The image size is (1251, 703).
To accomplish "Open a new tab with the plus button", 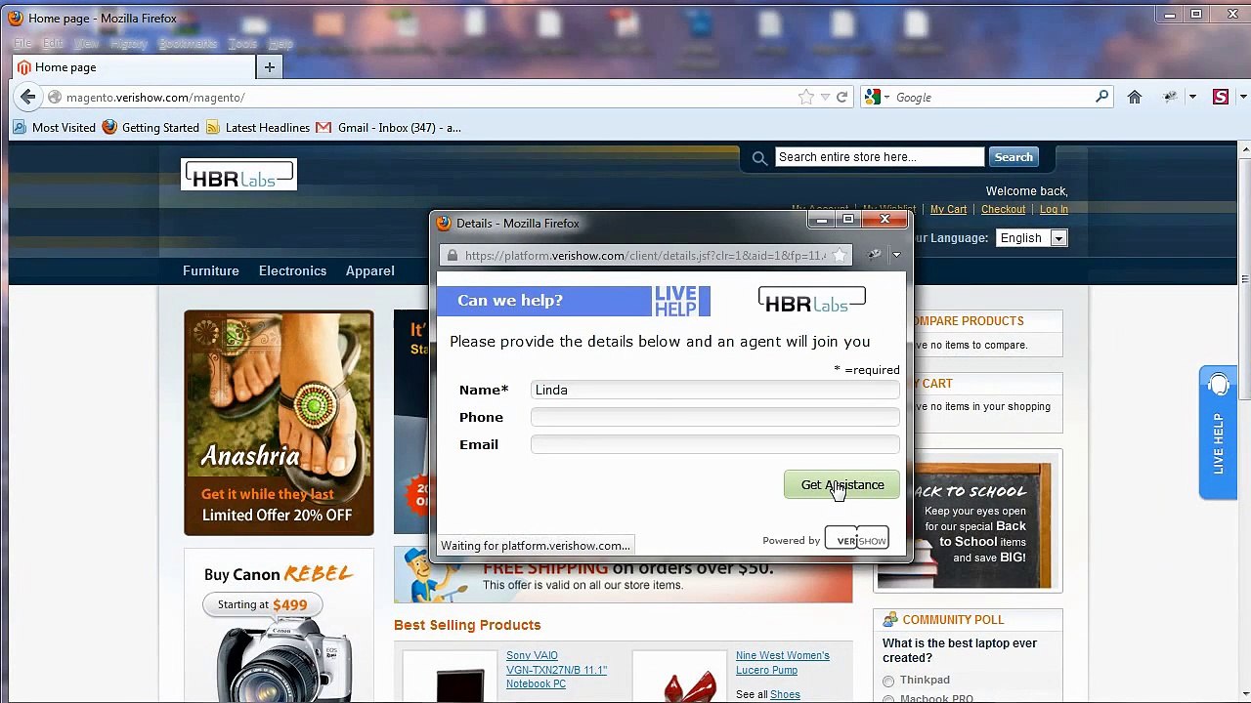I will 269,67.
